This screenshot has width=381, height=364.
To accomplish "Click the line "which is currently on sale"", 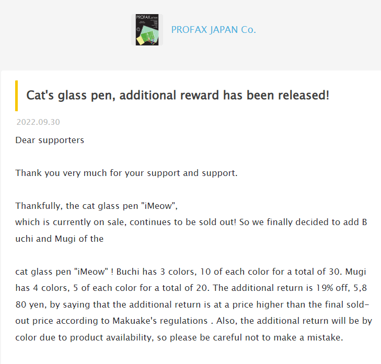I will point(191,222).
